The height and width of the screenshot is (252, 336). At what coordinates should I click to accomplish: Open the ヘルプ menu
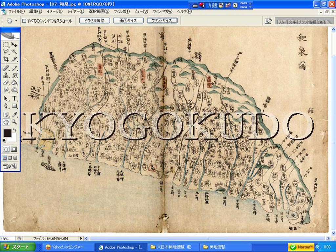point(184,11)
